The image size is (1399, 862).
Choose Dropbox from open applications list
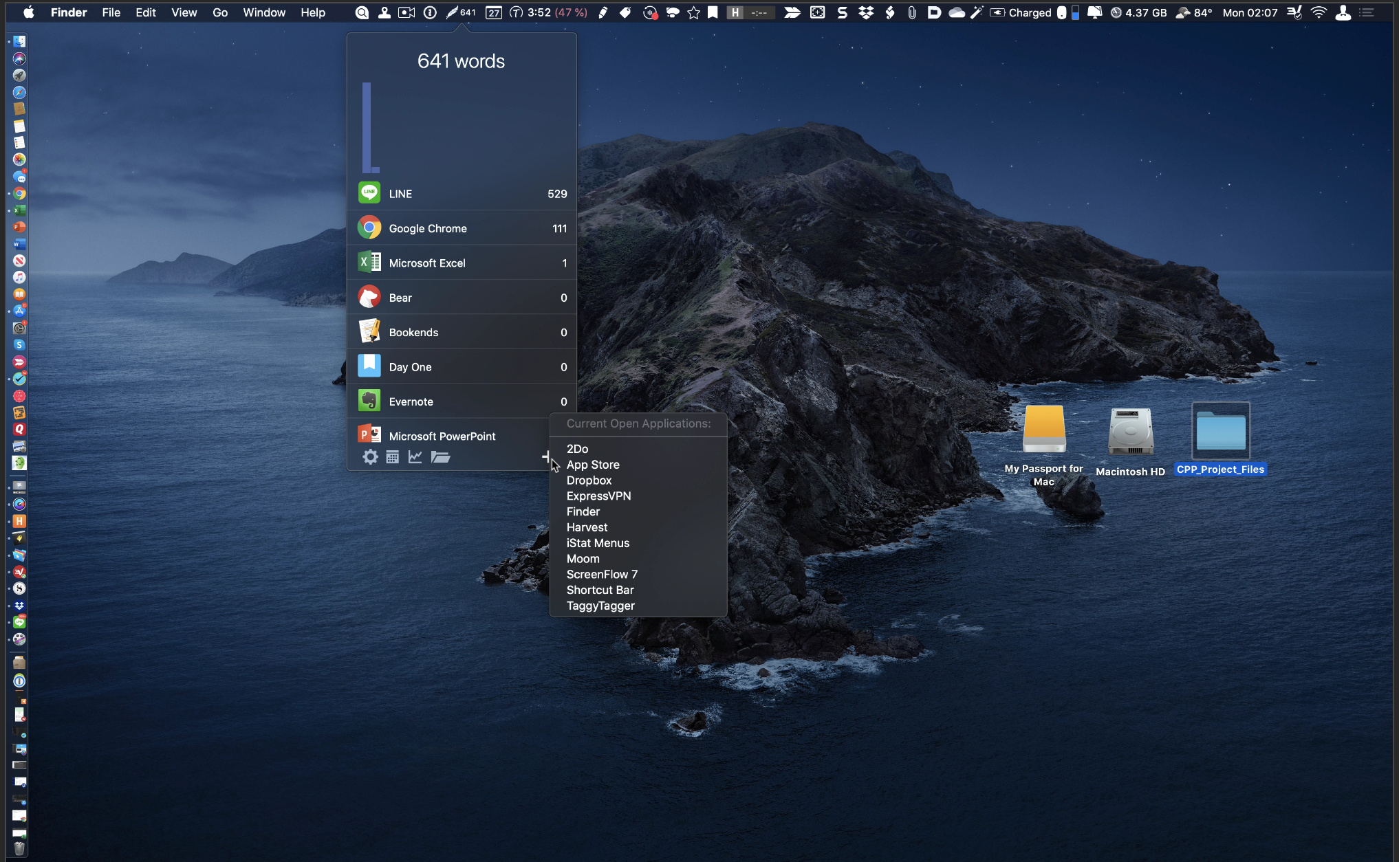pos(638,480)
